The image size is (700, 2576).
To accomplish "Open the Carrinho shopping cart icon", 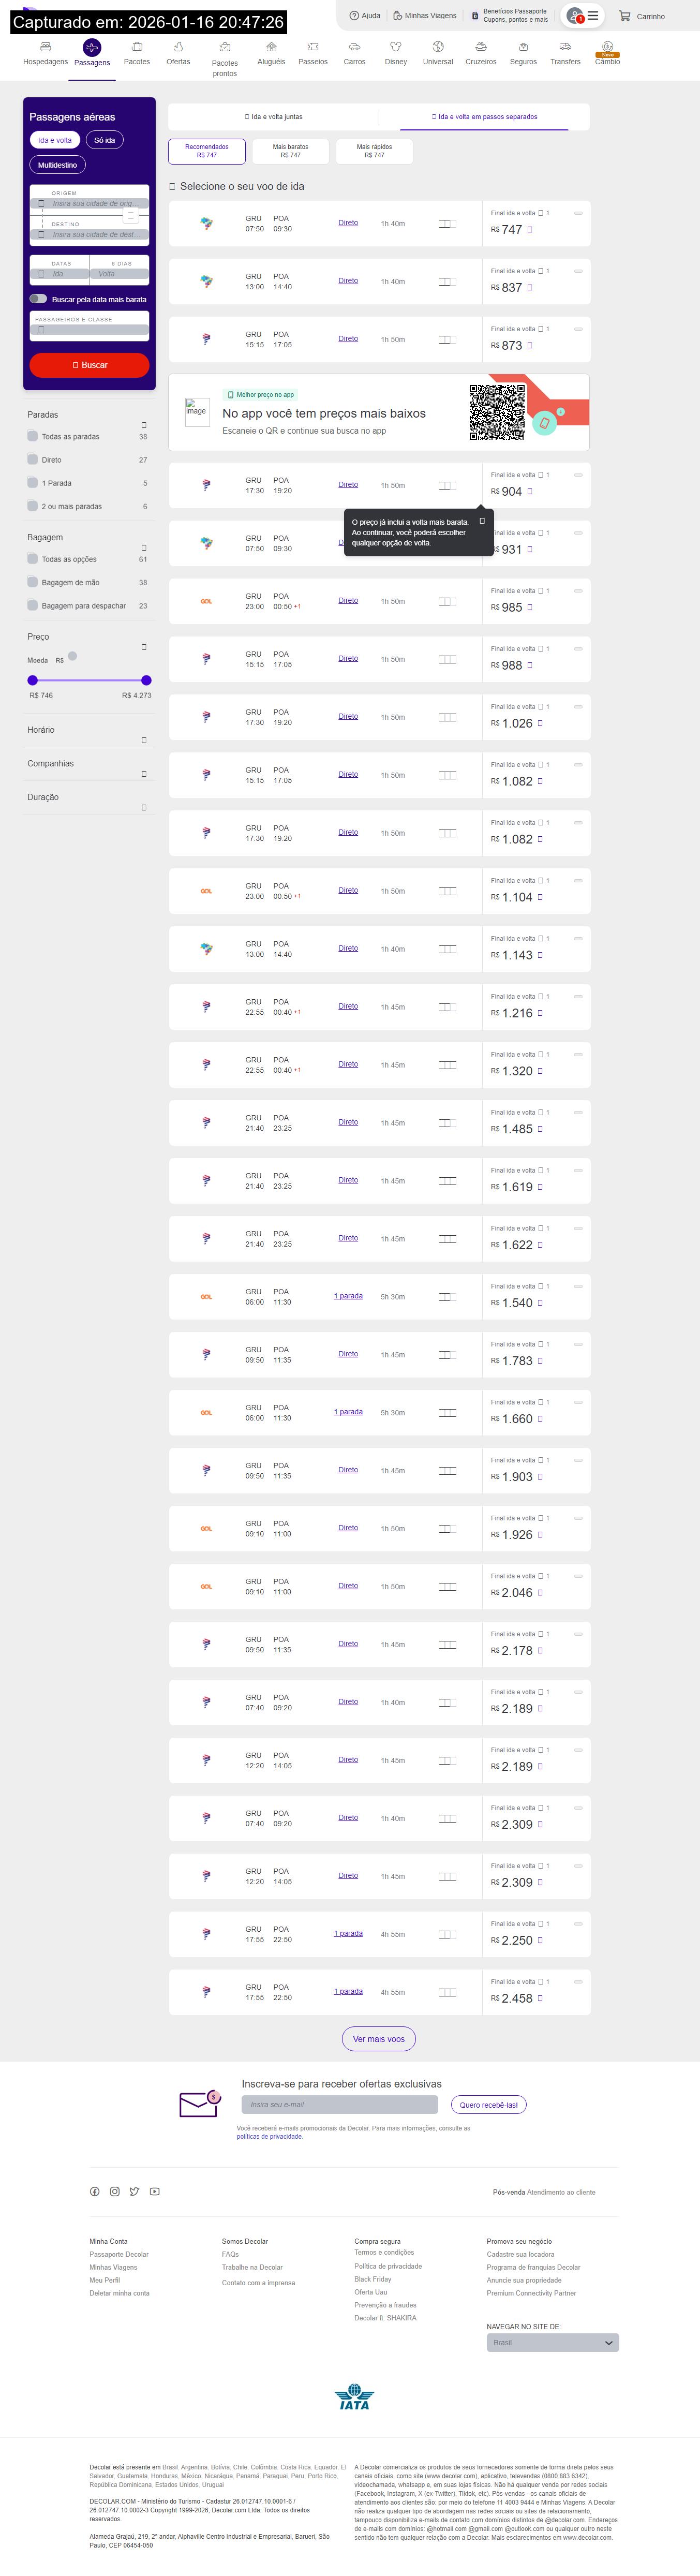I will 624,16.
